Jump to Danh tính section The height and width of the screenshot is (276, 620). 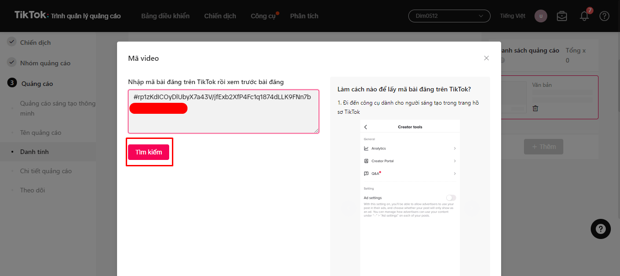click(x=34, y=152)
